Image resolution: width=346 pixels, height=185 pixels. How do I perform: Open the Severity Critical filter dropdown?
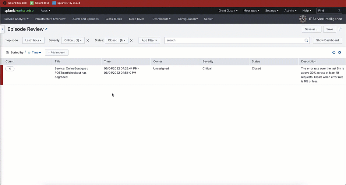(73, 40)
